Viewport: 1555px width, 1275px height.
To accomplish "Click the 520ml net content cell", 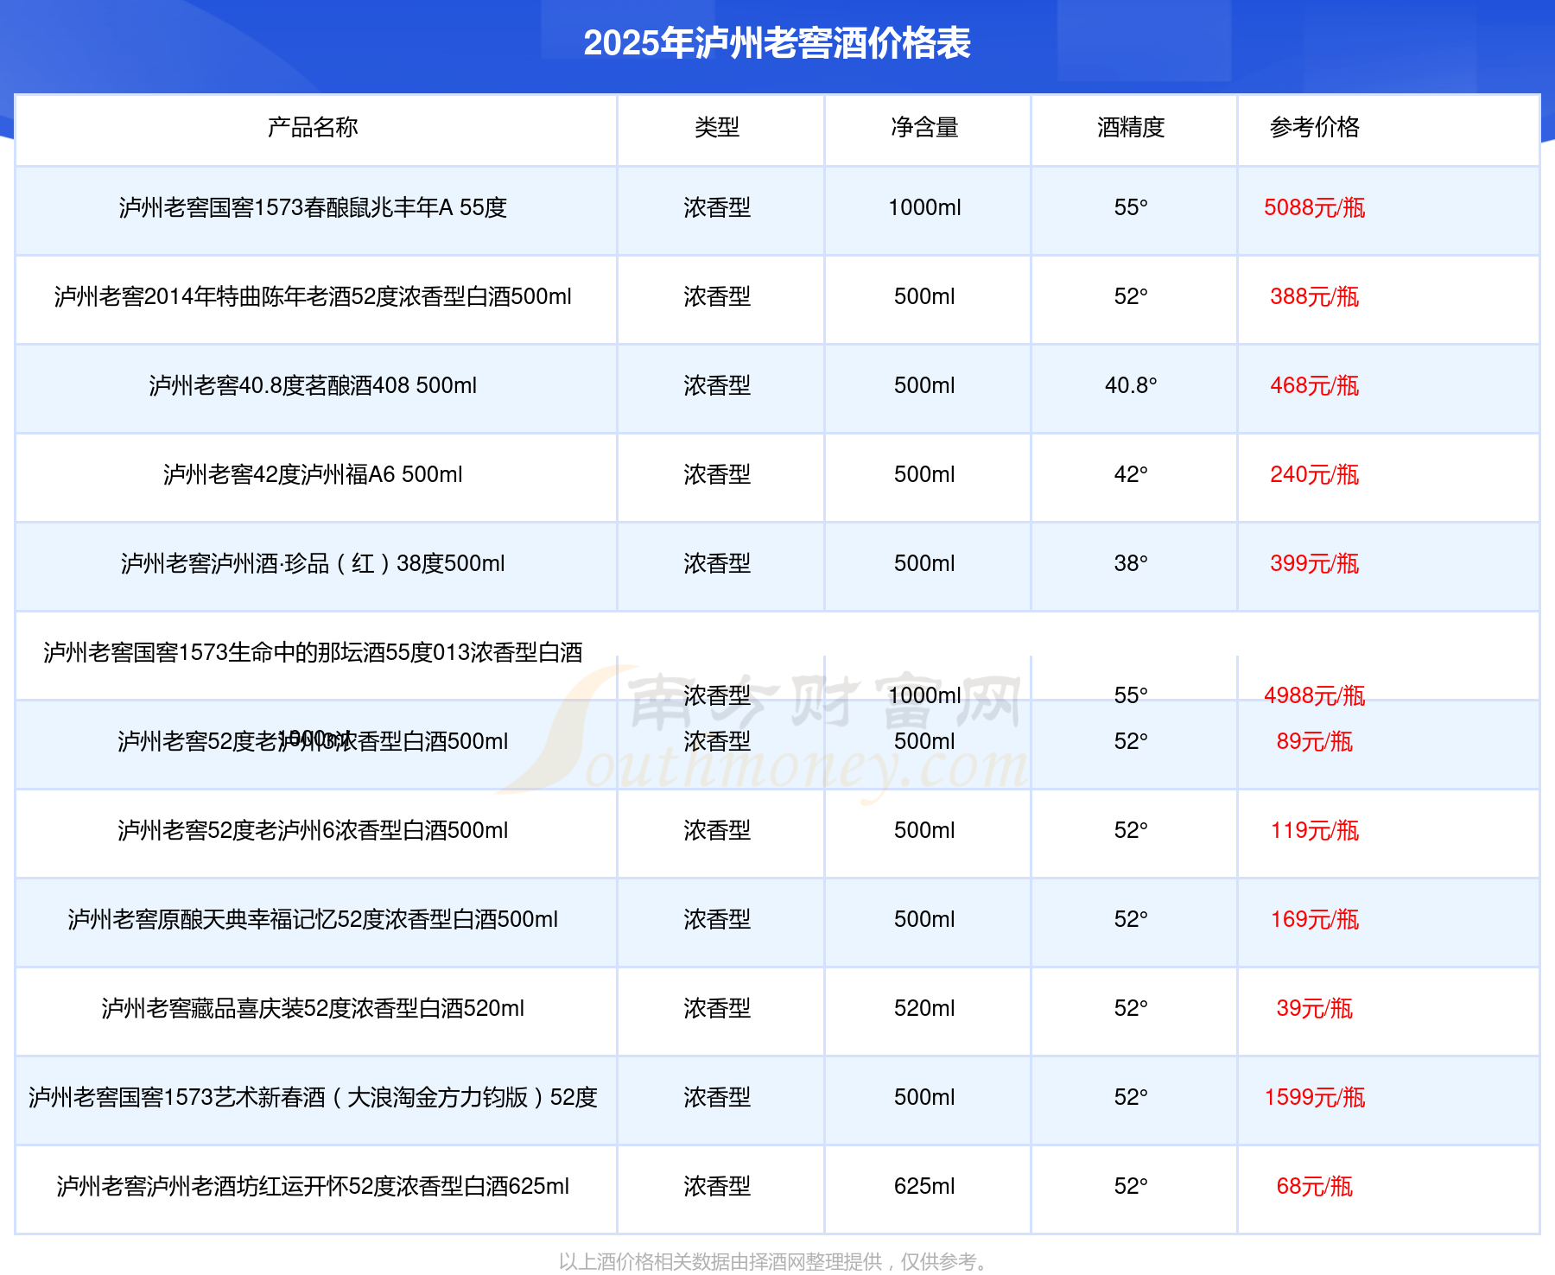I will point(924,1009).
